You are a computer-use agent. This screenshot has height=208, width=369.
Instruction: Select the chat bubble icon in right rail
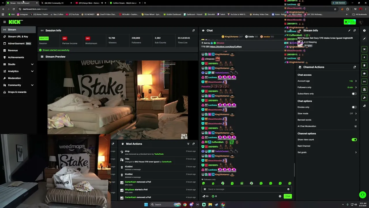point(364,73)
